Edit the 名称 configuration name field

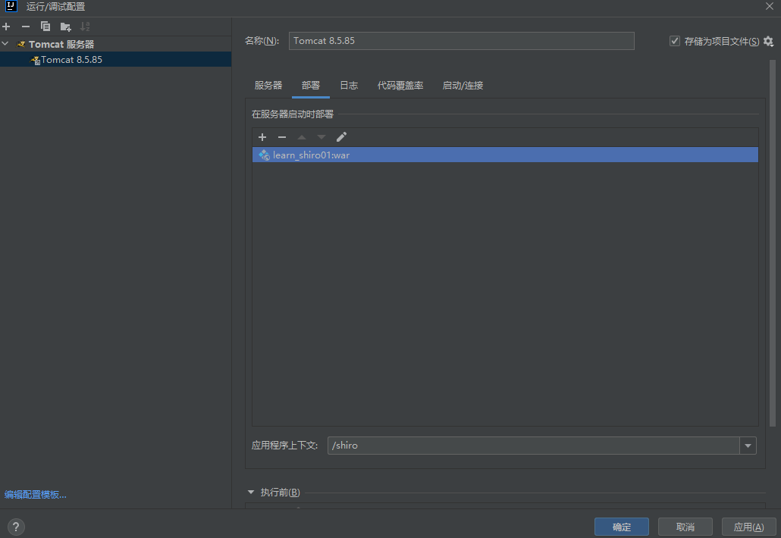tap(461, 41)
